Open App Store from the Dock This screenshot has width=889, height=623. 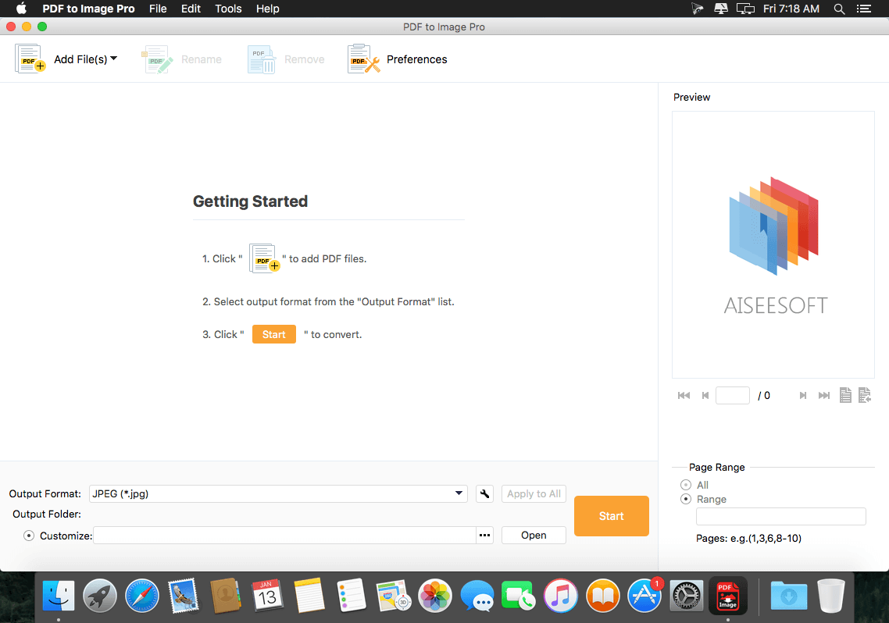point(644,596)
